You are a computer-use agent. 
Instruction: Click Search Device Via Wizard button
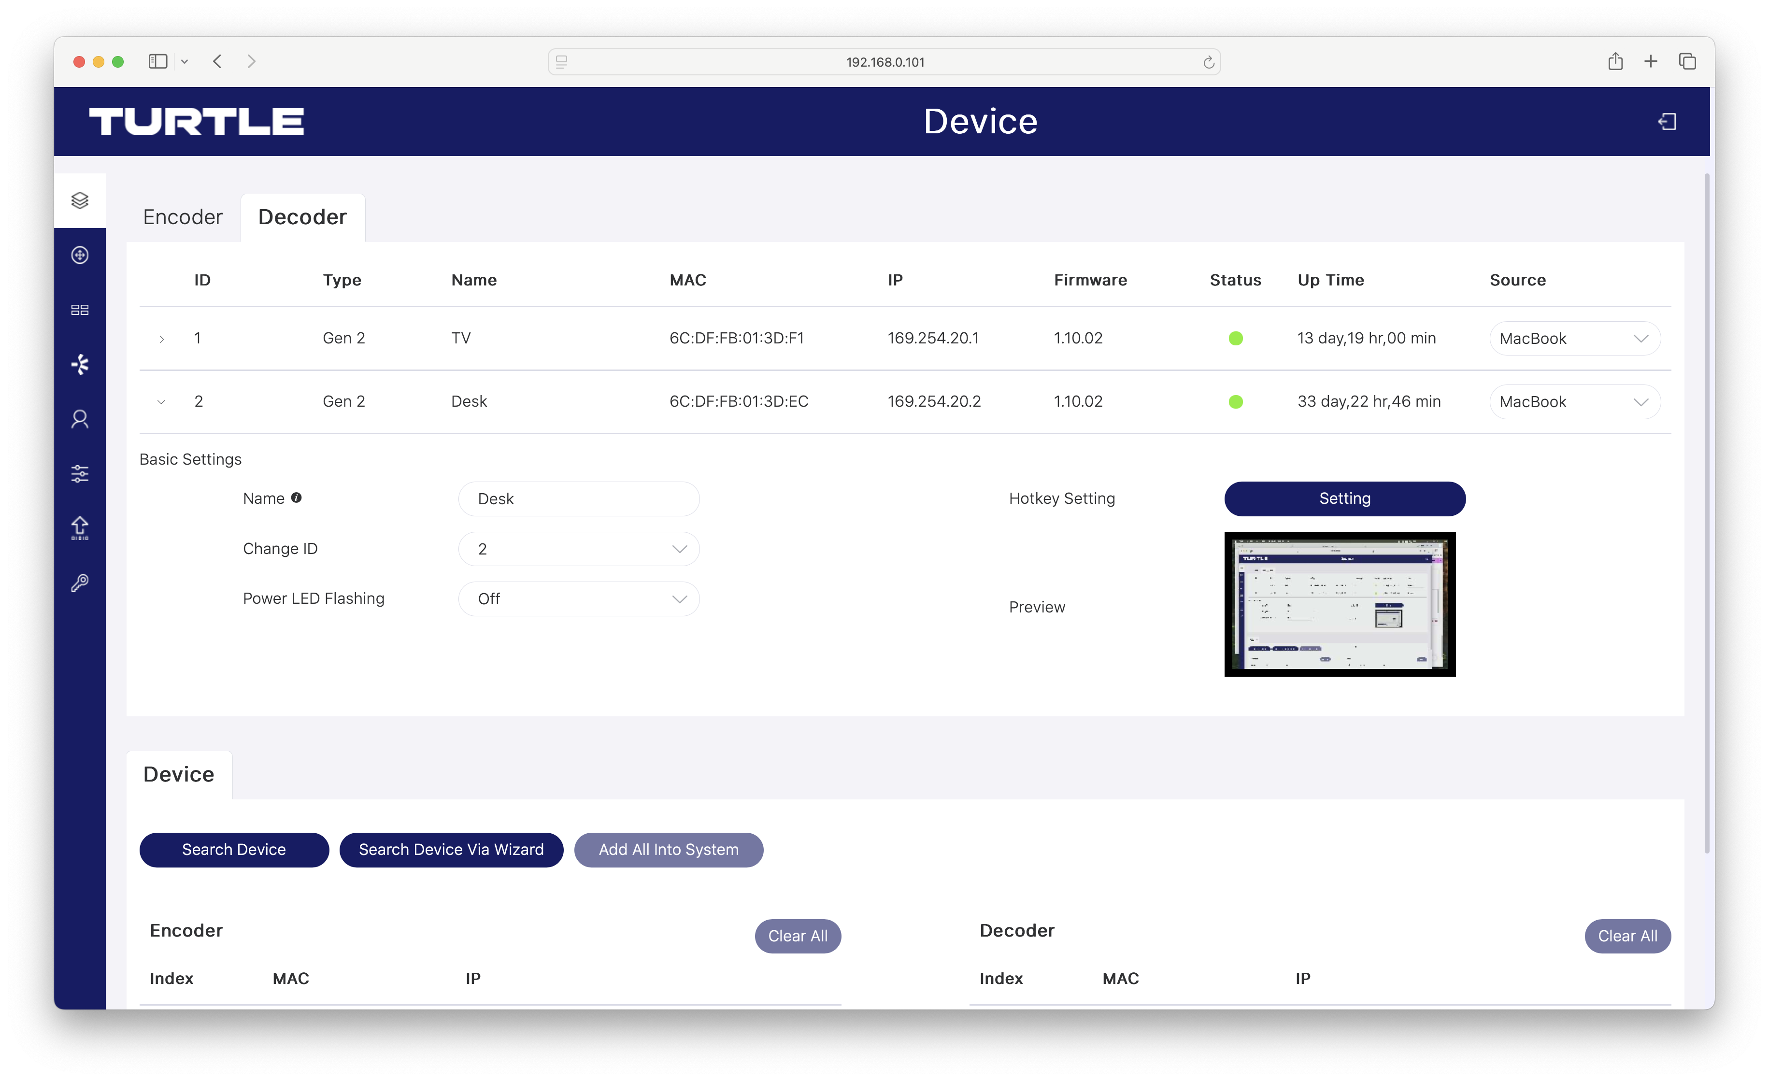(x=451, y=849)
